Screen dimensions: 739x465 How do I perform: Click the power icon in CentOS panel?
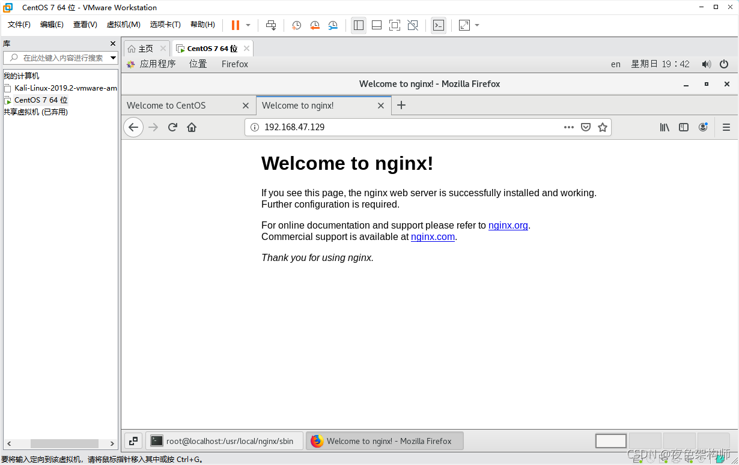click(x=724, y=64)
